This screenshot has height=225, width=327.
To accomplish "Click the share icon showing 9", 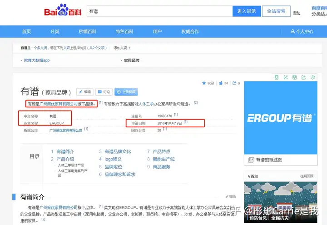I will click(234, 83).
